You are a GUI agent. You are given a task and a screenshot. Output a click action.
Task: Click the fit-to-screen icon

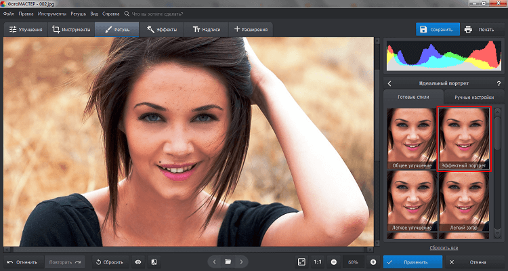301,262
